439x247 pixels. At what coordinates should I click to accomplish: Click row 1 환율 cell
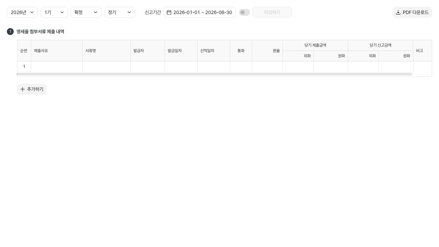coord(268,67)
